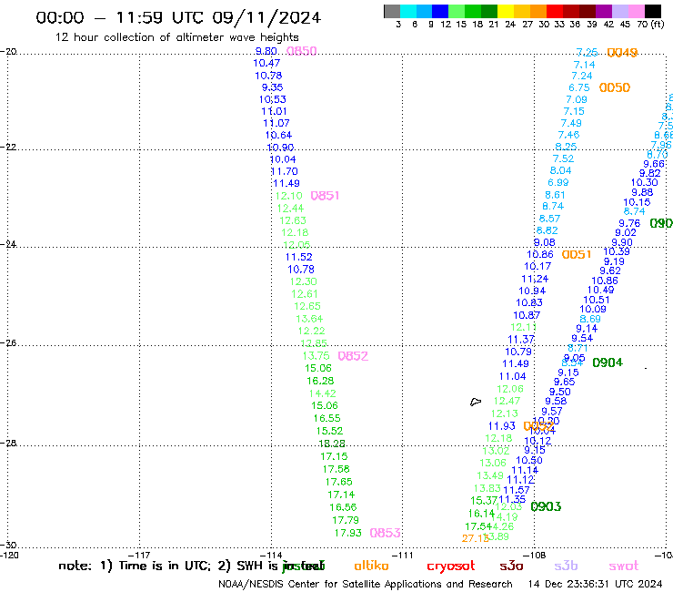The height and width of the screenshot is (592, 673).
Task: Click the 6.99 wave height value
Action: click(558, 183)
